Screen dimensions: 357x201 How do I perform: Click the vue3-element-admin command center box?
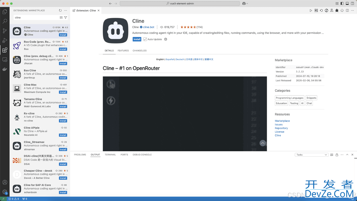tap(180, 3)
